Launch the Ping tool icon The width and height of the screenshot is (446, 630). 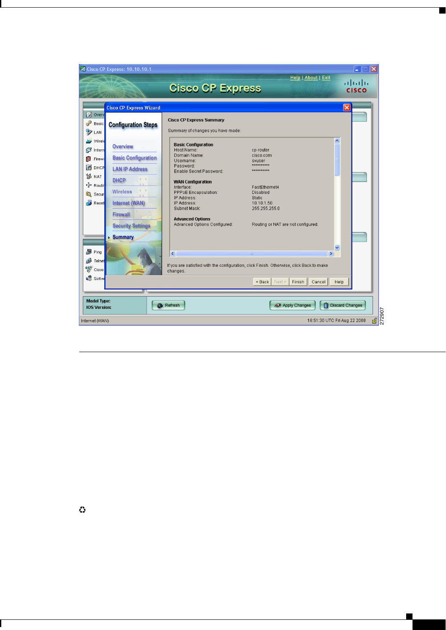coord(89,252)
